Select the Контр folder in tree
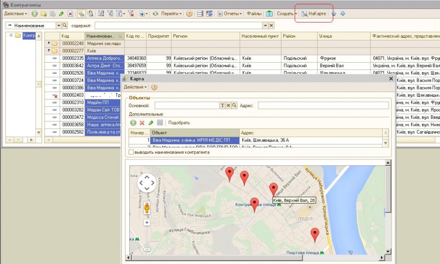The height and width of the screenshot is (264, 440). 29,35
